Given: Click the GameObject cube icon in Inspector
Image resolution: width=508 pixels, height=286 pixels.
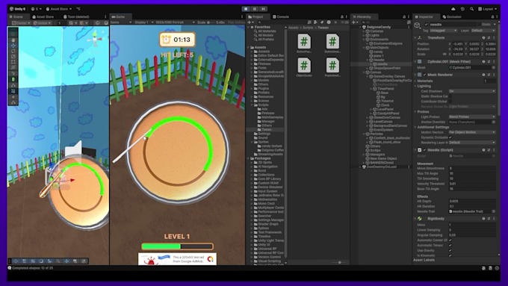Looking at the screenshot, I should click(x=418, y=25).
